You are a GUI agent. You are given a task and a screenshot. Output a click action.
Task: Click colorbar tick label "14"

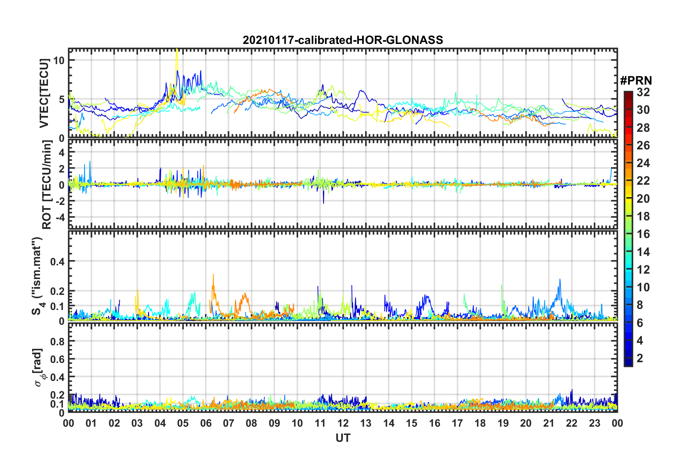[x=643, y=252]
